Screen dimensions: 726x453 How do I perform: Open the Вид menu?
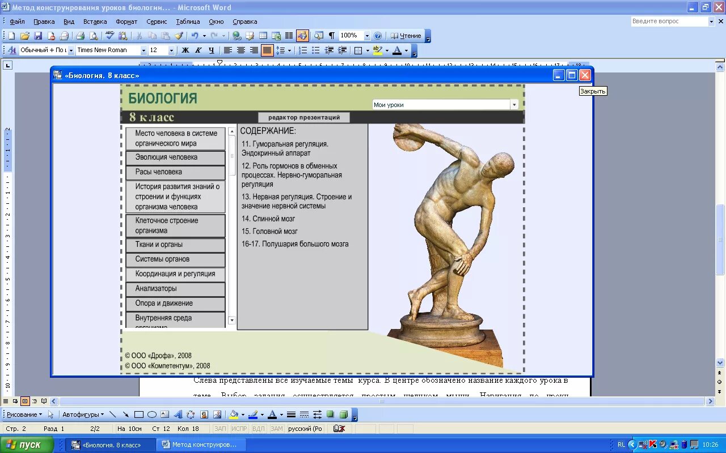(x=69, y=22)
